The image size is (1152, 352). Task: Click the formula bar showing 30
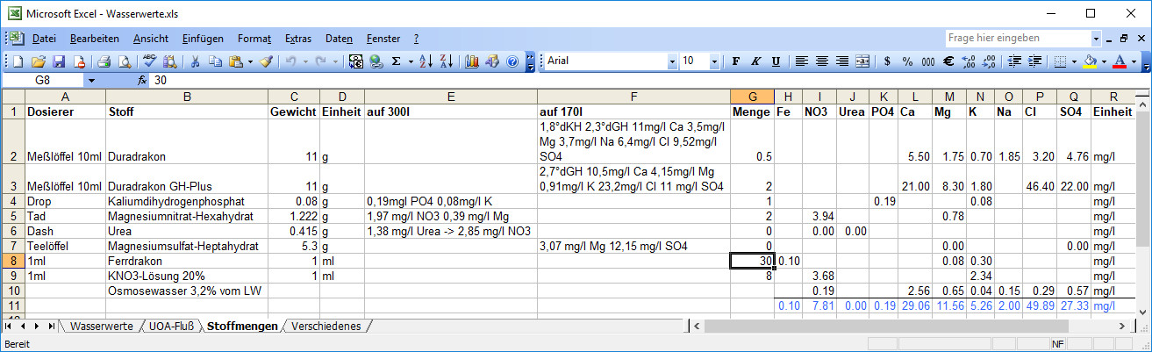click(649, 80)
